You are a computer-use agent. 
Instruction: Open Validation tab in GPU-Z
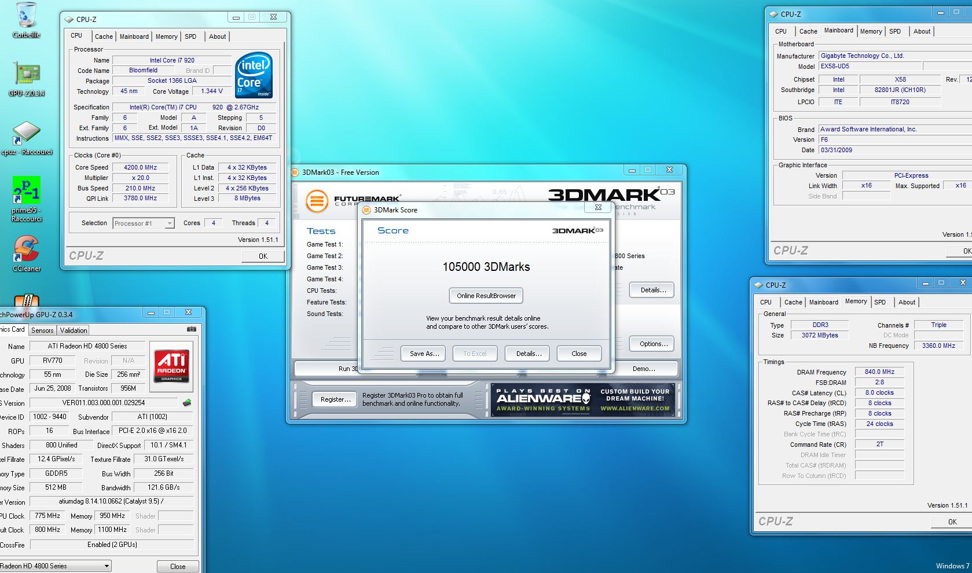pos(74,330)
